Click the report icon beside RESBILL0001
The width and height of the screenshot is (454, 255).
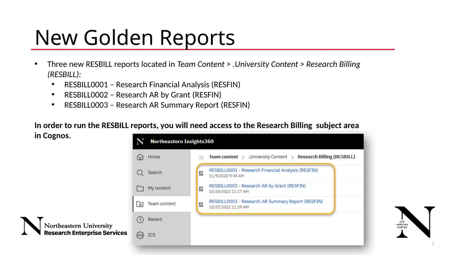pos(201,173)
